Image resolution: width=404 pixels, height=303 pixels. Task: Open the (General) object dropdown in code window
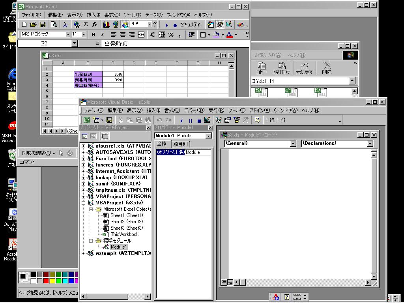[x=293, y=144]
